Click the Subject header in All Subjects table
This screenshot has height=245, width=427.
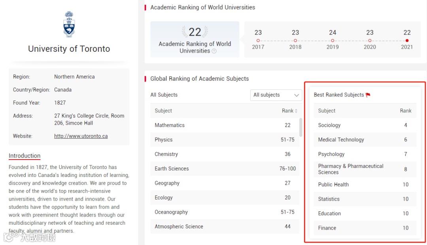(163, 111)
